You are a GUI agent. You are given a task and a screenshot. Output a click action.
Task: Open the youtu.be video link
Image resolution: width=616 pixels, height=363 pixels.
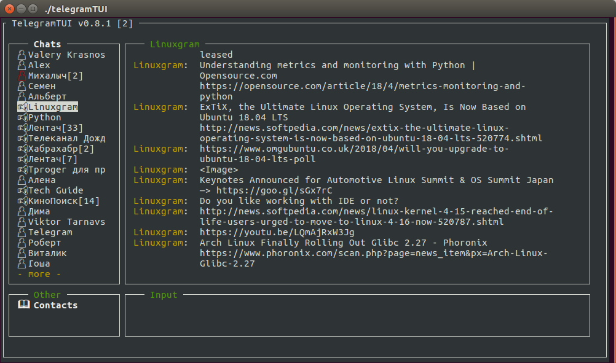coord(277,232)
